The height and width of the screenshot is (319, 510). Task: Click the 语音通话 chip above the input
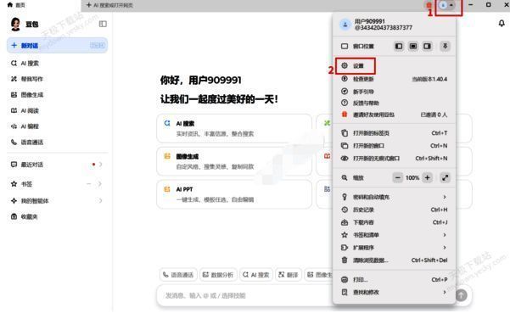pyautogui.click(x=178, y=275)
